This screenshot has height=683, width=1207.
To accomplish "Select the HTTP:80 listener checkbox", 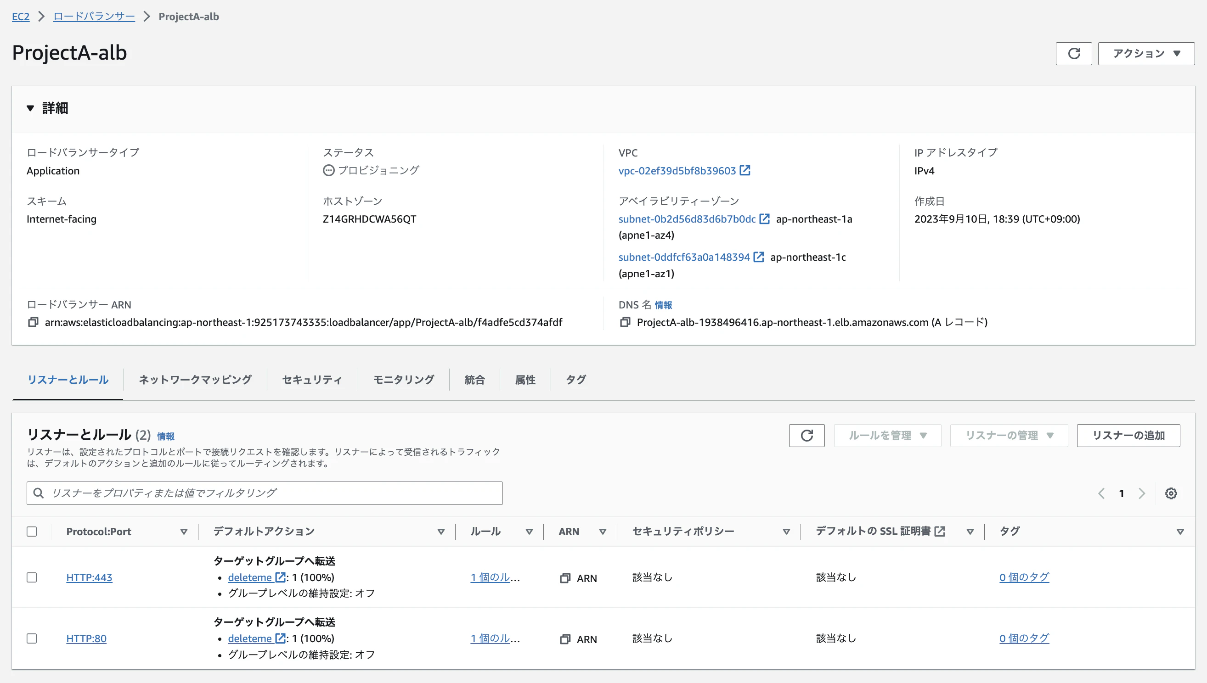I will [x=32, y=638].
